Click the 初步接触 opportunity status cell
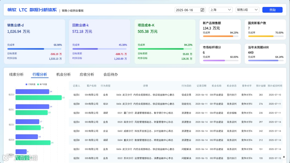This screenshot has height=163, width=290. 231,113
